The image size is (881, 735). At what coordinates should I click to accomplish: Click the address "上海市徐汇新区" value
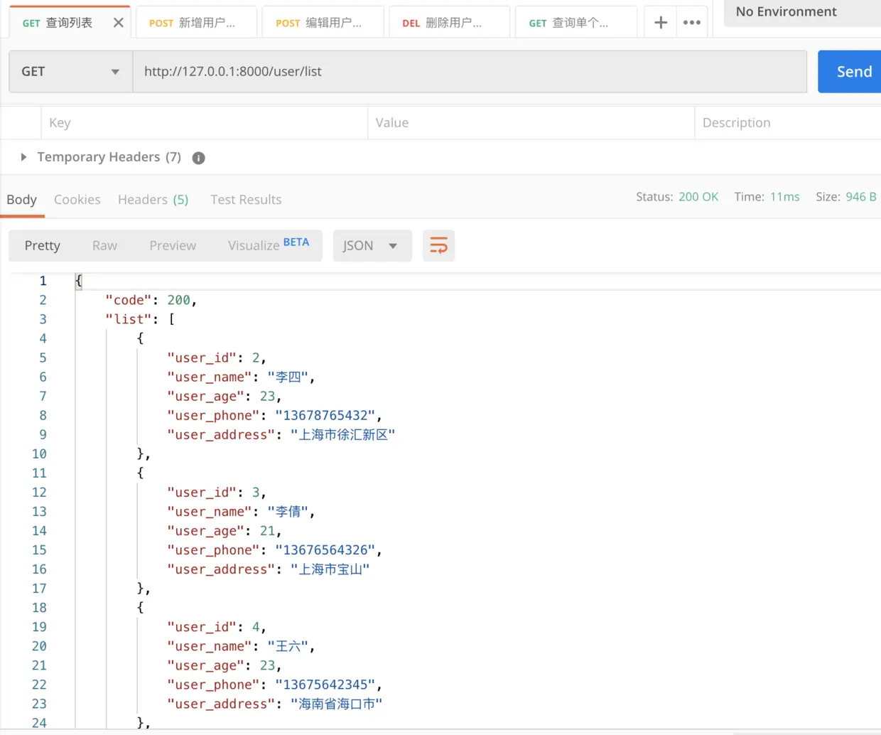point(342,435)
